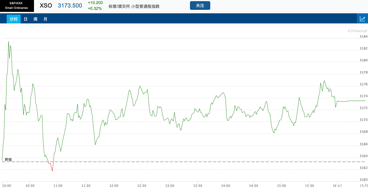
Task: Click the 3170 price axis label
Action: tap(364, 120)
